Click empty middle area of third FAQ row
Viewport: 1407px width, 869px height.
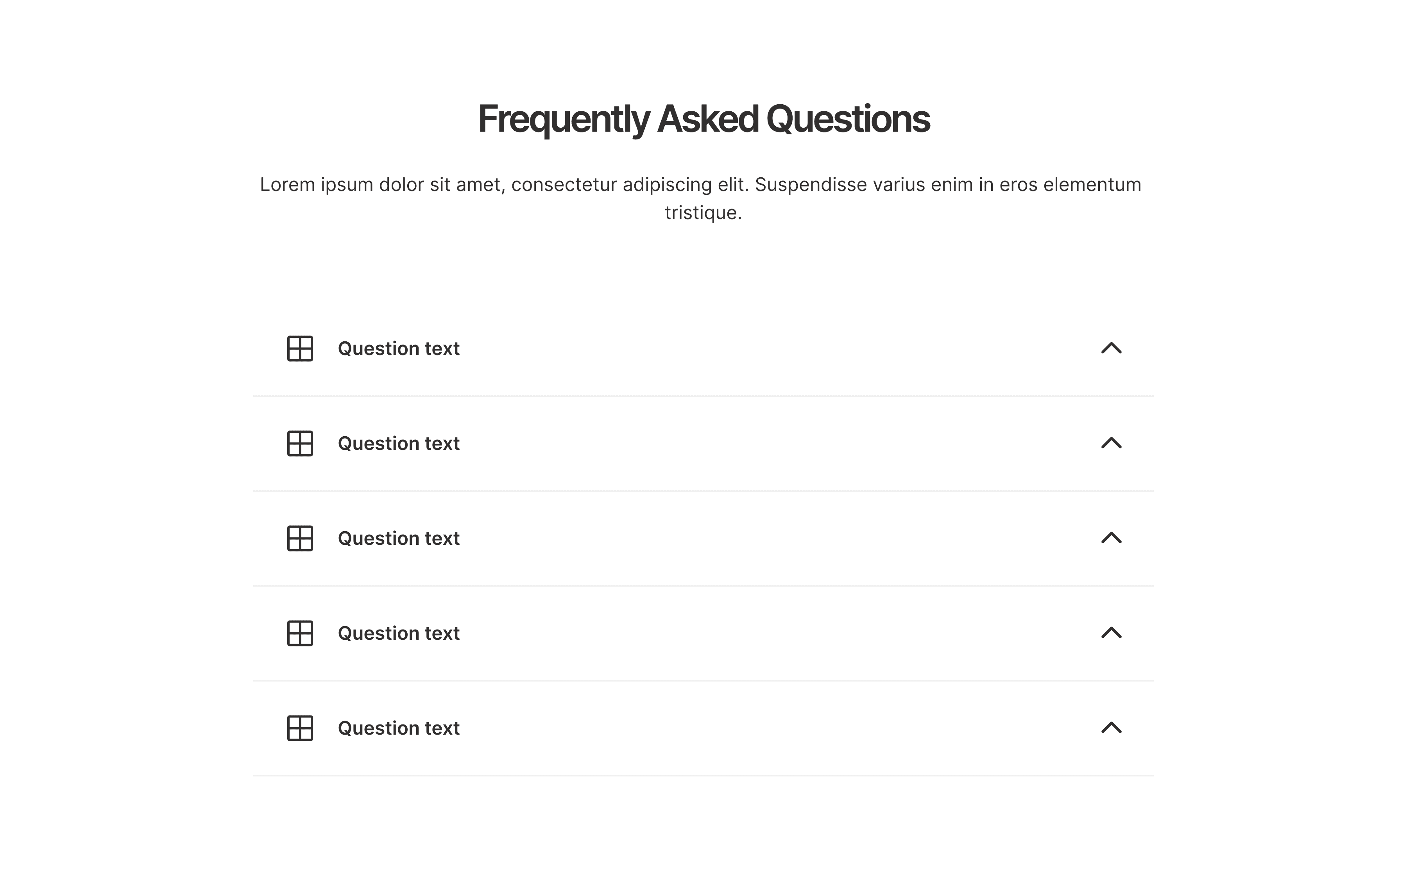[x=776, y=538]
